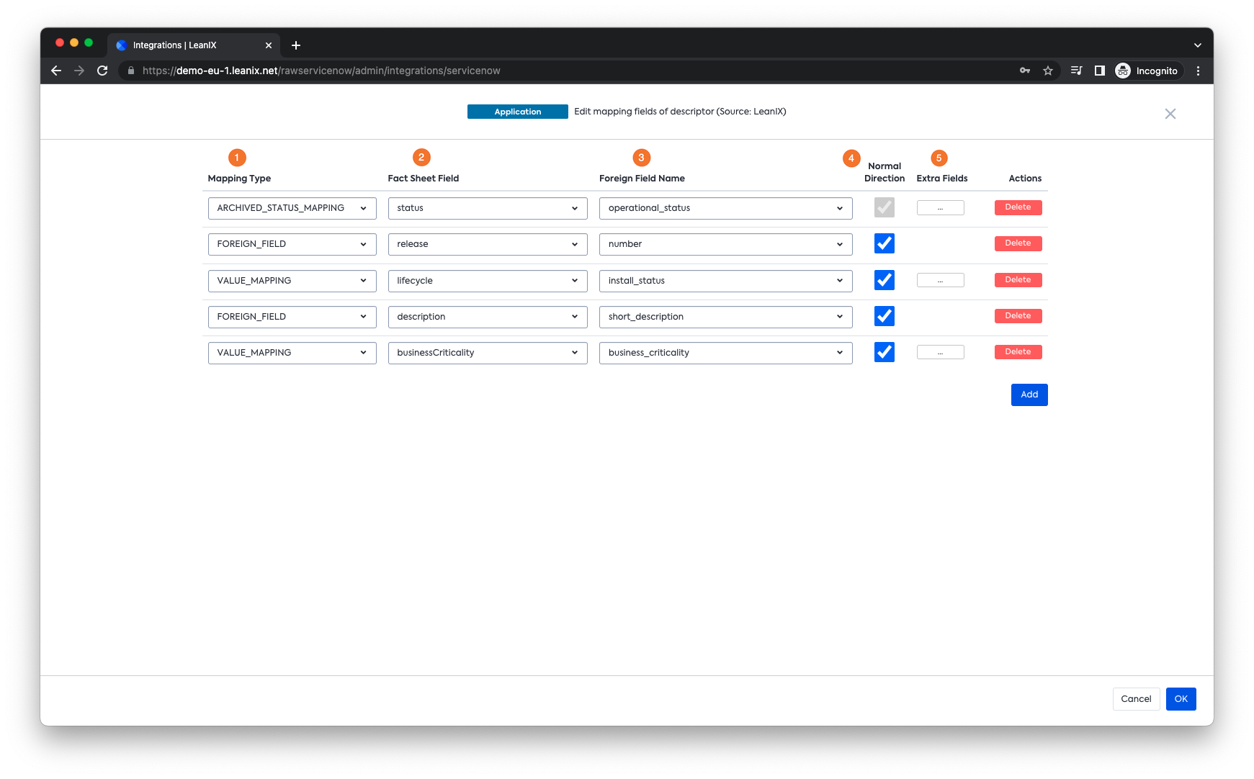This screenshot has height=779, width=1254.
Task: Open the passwords key icon in address bar
Action: click(x=1024, y=71)
